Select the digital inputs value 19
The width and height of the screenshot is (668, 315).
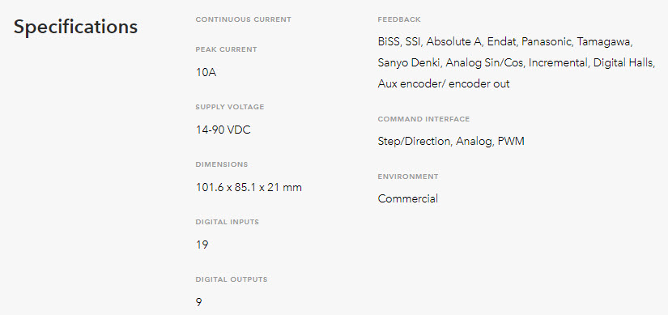202,245
